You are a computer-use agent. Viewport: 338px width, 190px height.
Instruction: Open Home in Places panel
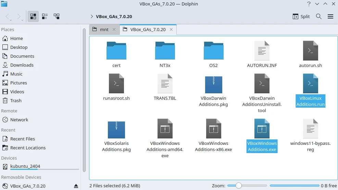(40, 38)
